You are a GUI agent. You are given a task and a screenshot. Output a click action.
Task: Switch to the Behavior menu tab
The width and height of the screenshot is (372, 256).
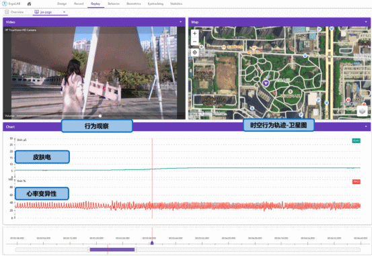coord(114,4)
